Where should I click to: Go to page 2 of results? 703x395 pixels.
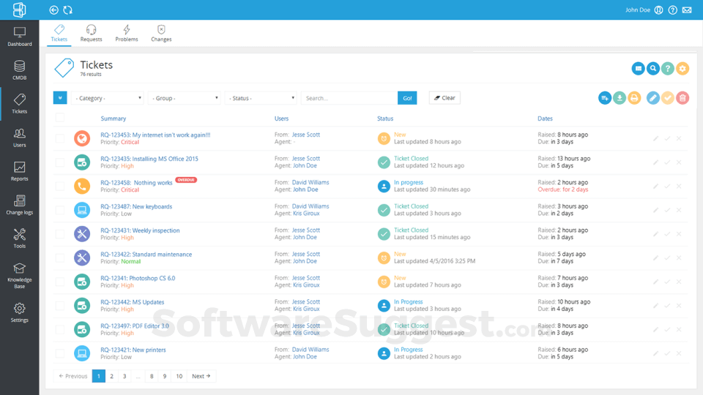click(111, 376)
